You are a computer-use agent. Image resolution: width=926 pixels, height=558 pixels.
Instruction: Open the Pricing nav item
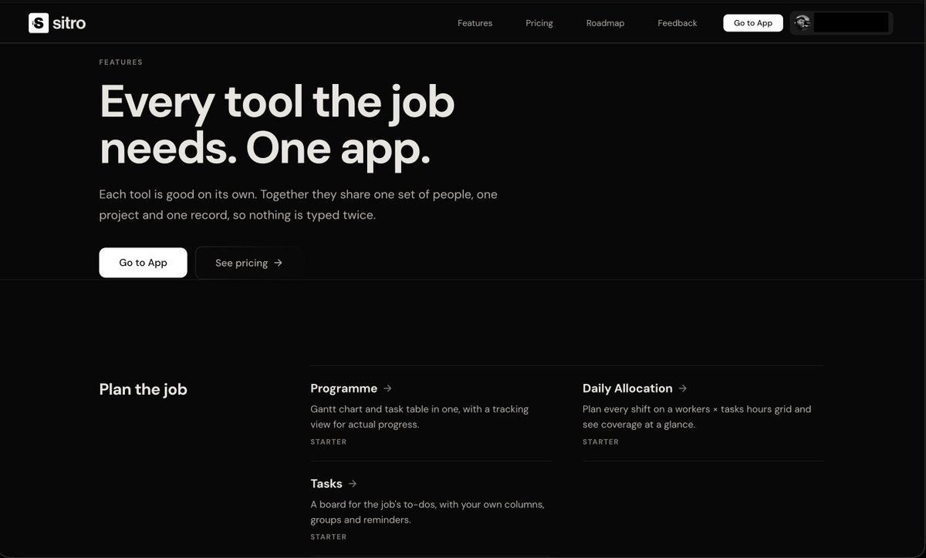pyautogui.click(x=539, y=23)
